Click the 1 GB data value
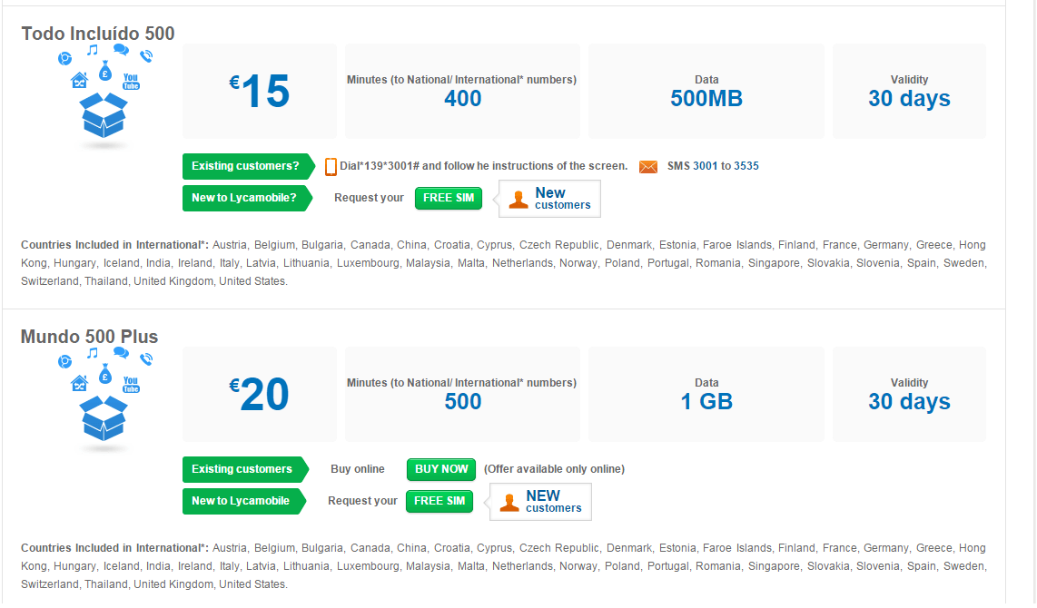The height and width of the screenshot is (608, 1037). 706,403
